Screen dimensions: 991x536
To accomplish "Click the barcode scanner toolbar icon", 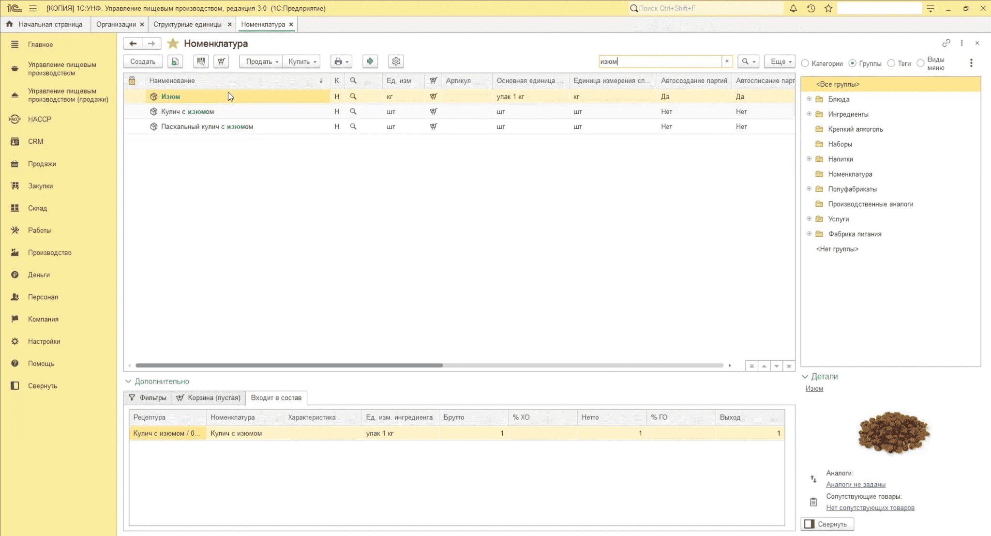I will pos(201,61).
